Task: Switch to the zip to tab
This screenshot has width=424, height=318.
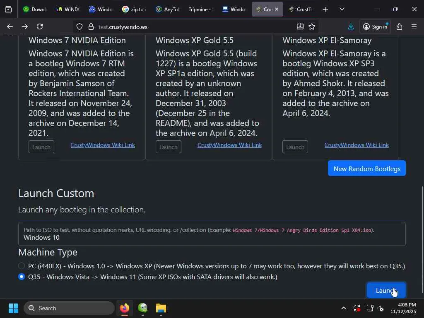Action: pos(134,9)
